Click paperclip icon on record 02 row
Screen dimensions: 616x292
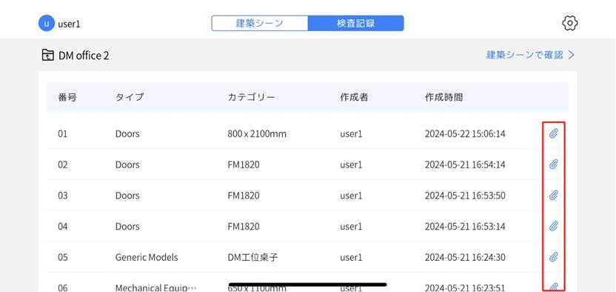(x=553, y=165)
